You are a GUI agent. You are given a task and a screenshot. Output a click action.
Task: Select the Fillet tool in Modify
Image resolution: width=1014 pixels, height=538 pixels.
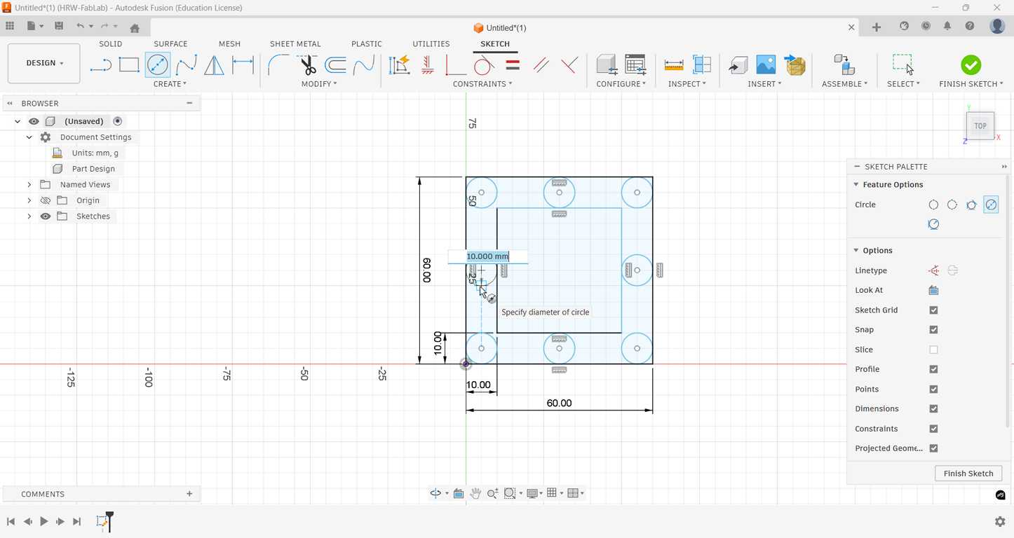click(x=278, y=65)
